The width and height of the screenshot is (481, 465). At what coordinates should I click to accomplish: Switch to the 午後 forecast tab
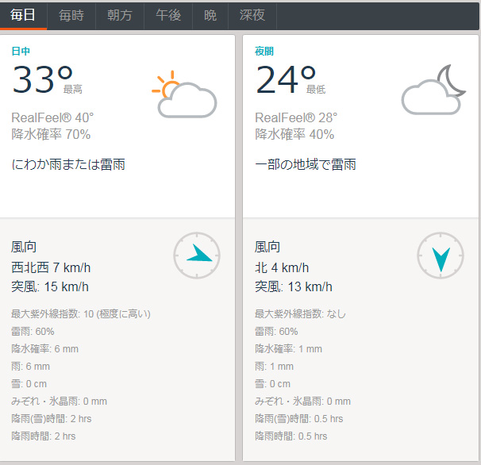pyautogui.click(x=168, y=16)
